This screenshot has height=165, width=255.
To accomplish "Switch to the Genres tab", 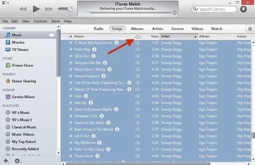I will coord(177,29).
